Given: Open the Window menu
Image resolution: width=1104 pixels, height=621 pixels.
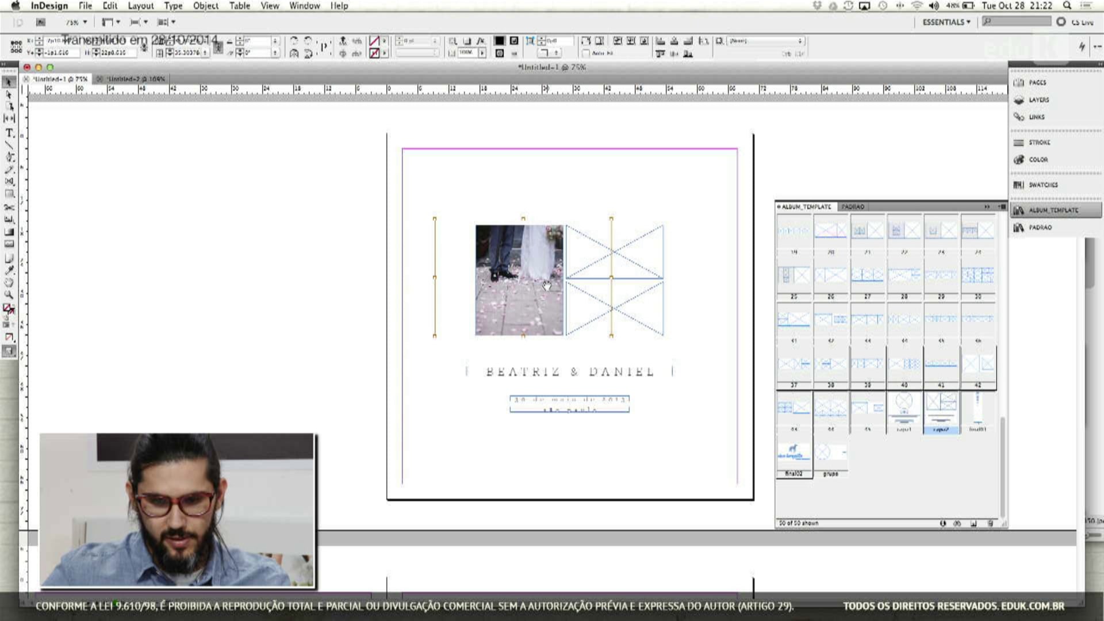Looking at the screenshot, I should [x=304, y=6].
